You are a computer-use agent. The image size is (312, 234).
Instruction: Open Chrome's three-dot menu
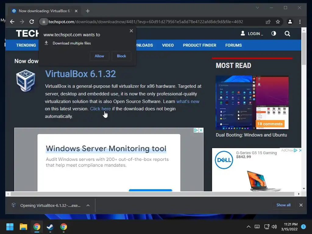(x=300, y=22)
